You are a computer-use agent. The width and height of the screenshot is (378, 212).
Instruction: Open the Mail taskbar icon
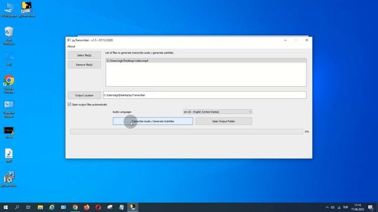63,207
